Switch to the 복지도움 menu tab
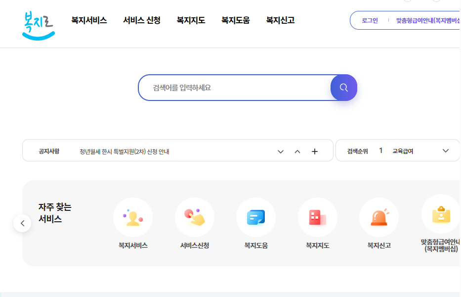 236,20
